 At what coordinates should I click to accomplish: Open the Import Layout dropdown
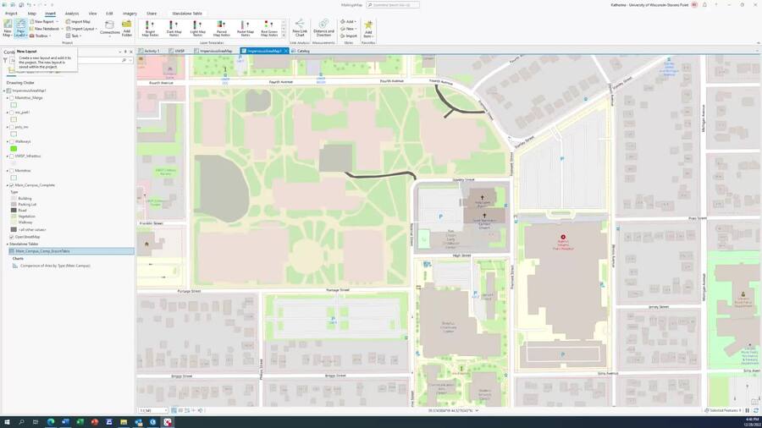pos(81,29)
